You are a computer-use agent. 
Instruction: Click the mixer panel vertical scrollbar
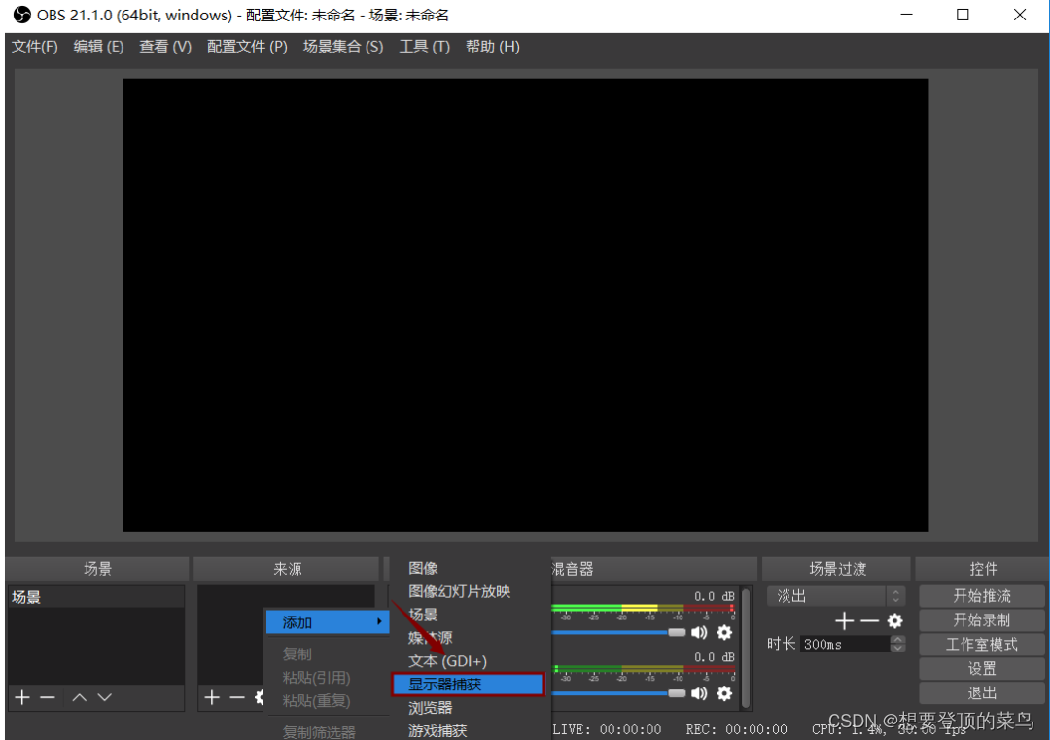click(x=746, y=648)
